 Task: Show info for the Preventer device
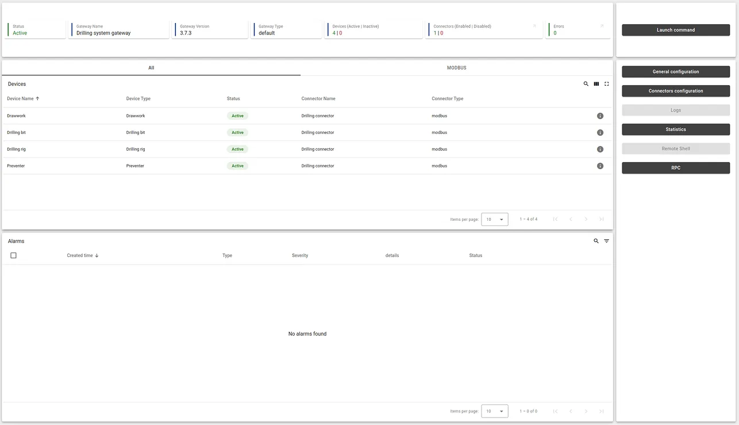(x=600, y=166)
